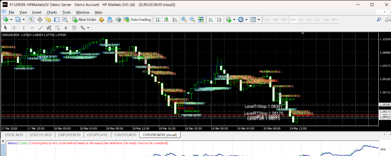
Task: Toggle the Navigator folder-star icon
Action: click(48, 19)
